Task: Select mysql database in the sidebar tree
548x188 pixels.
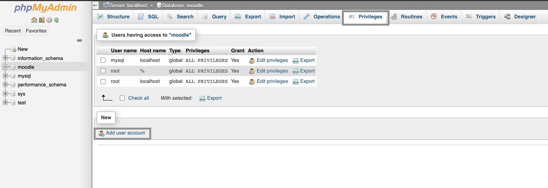Action: [24, 76]
